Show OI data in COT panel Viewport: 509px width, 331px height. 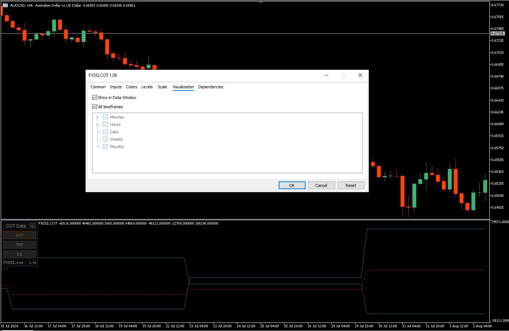click(x=20, y=254)
